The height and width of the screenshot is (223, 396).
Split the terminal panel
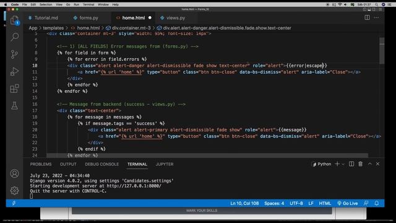pyautogui.click(x=351, y=164)
